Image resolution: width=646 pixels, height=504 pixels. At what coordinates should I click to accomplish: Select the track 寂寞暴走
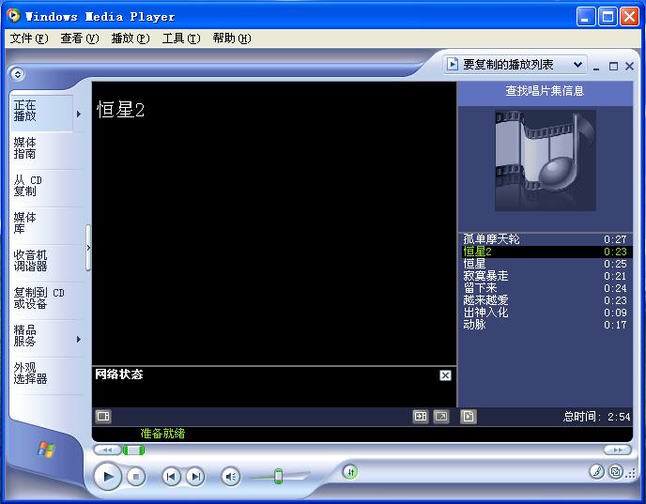[x=546, y=276]
